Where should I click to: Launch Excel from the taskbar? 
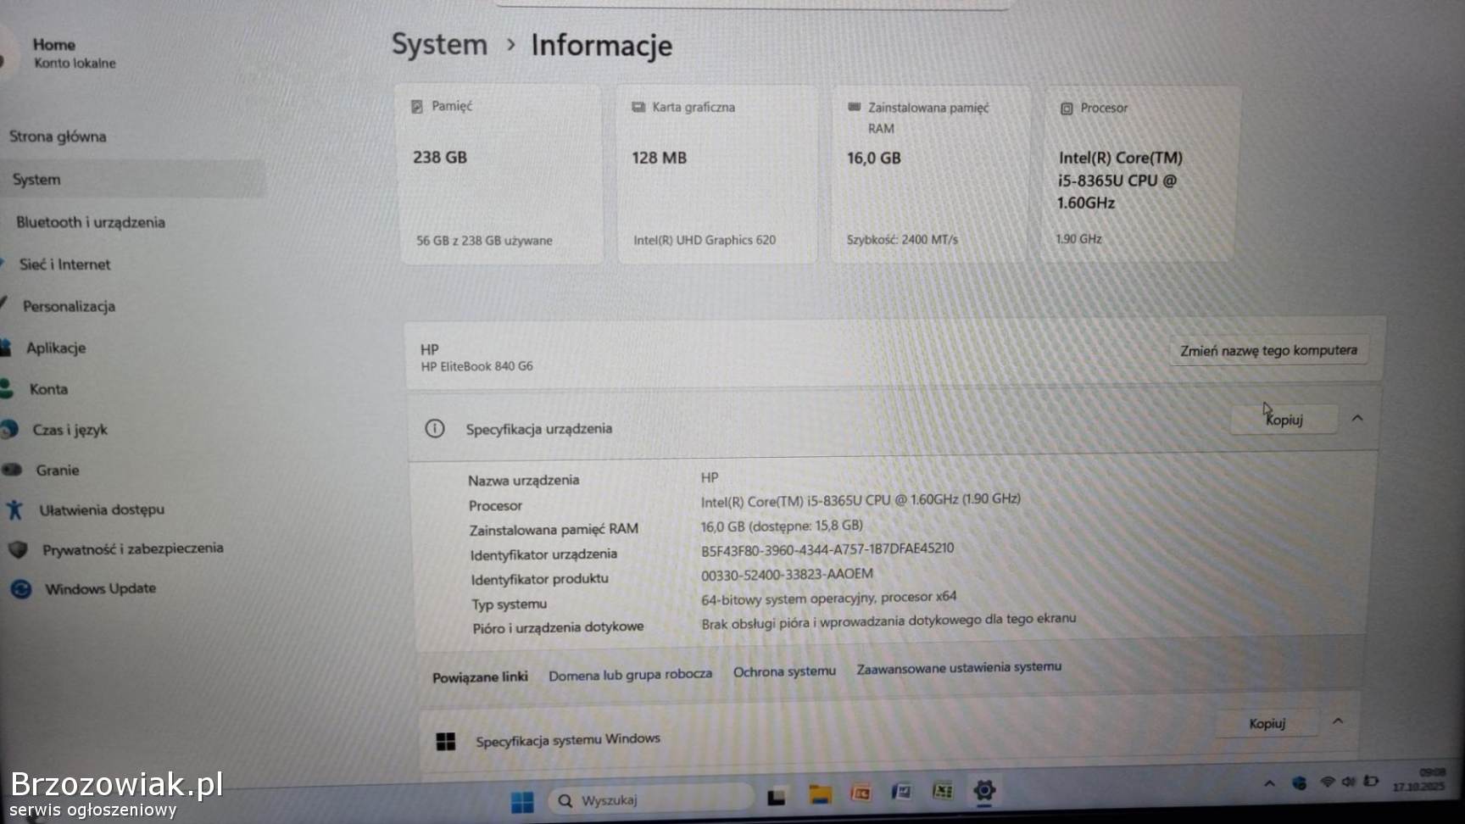(x=942, y=791)
